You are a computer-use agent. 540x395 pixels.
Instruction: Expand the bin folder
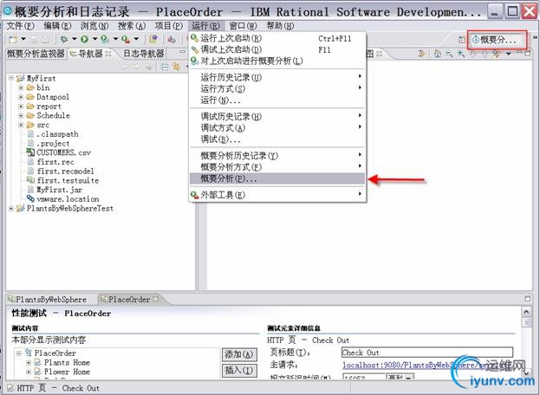click(x=21, y=87)
